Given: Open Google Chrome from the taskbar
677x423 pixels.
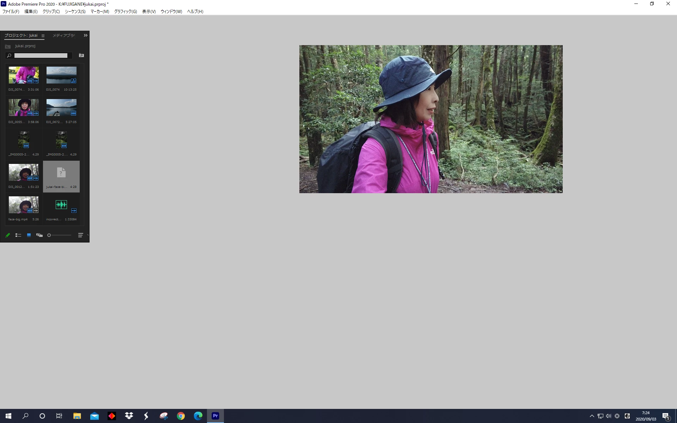Looking at the screenshot, I should click(x=181, y=416).
